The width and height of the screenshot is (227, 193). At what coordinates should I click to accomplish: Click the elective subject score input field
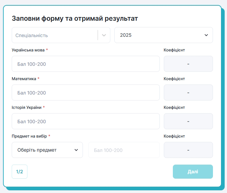(x=124, y=150)
